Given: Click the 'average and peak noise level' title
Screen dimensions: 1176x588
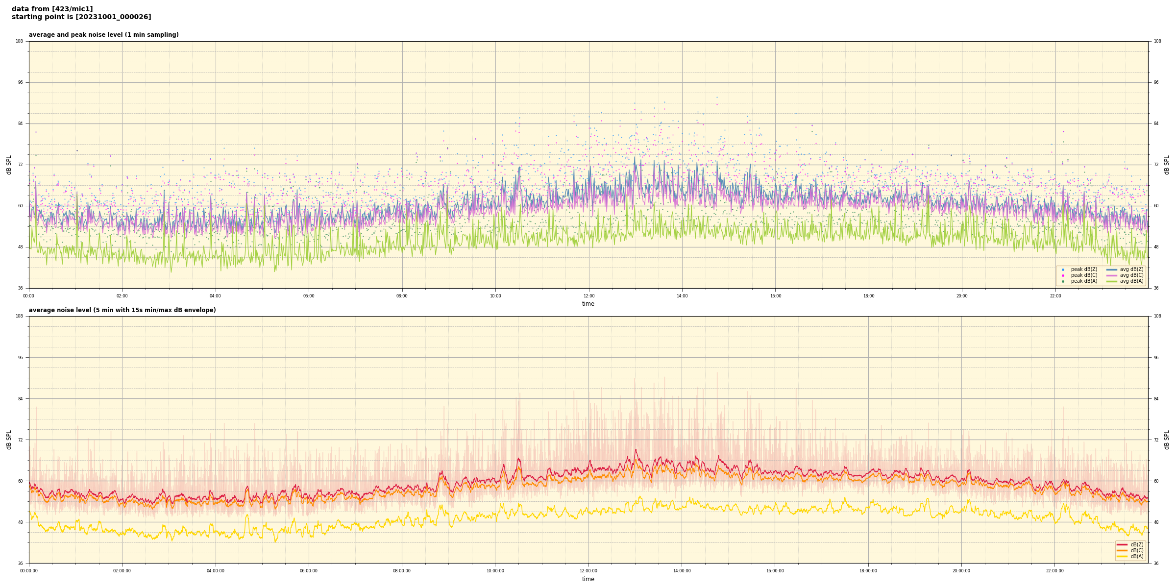Looking at the screenshot, I should pyautogui.click(x=103, y=35).
